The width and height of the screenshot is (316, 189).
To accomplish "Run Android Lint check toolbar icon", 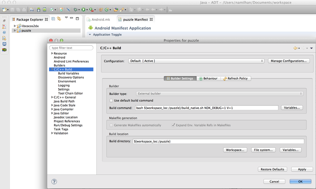I will point(52,10).
